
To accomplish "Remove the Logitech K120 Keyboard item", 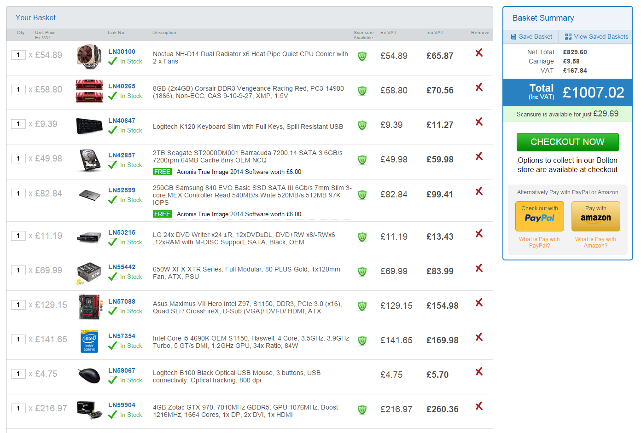I will pyautogui.click(x=479, y=122).
